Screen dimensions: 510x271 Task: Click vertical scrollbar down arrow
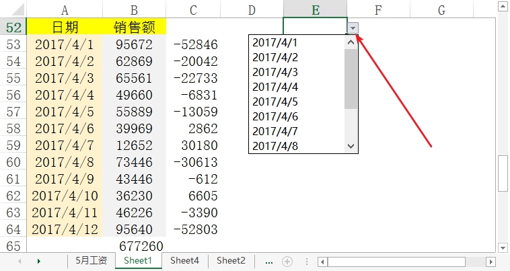tap(503, 247)
